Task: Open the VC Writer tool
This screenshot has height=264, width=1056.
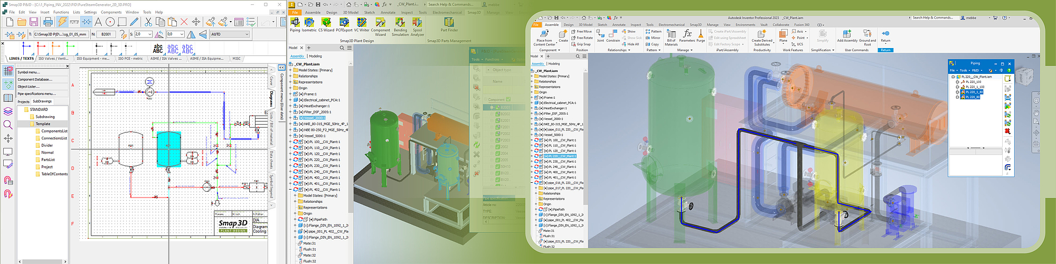Action: (362, 24)
